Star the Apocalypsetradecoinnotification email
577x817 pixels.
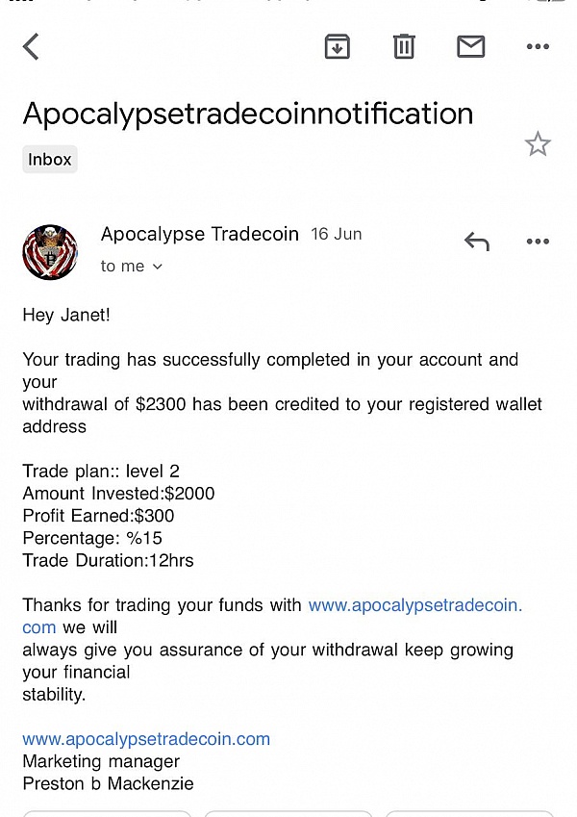click(538, 144)
